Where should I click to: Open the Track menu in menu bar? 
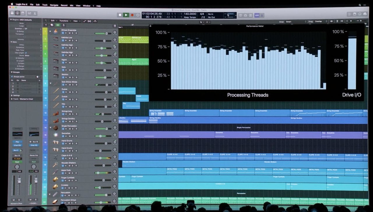(x=45, y=5)
